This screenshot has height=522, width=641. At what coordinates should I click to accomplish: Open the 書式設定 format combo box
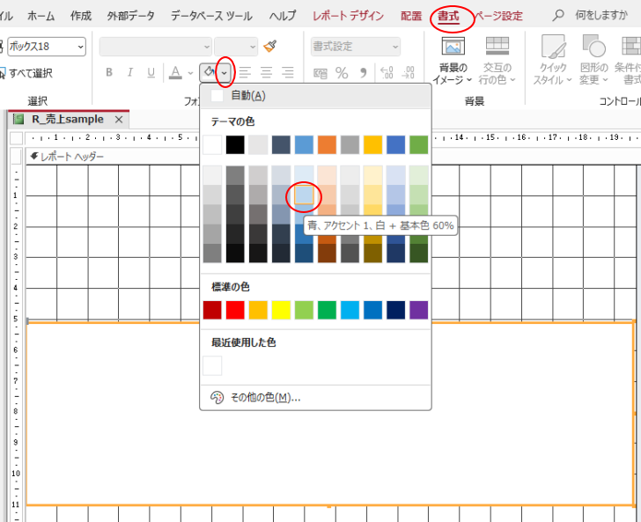355,47
